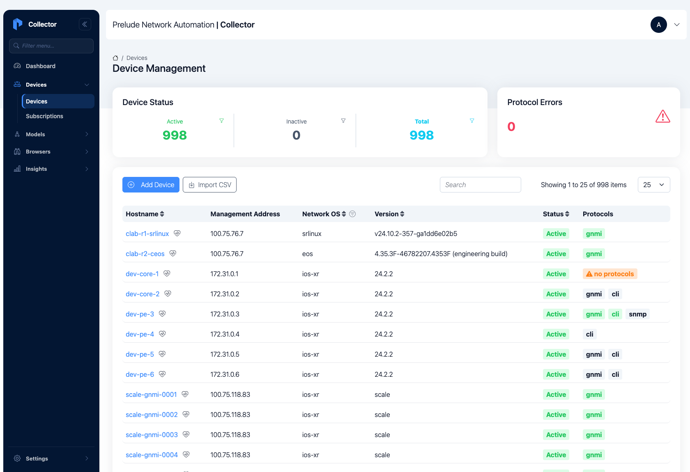
Task: Click the Active status badge for dev-core-2
Action: pos(556,294)
